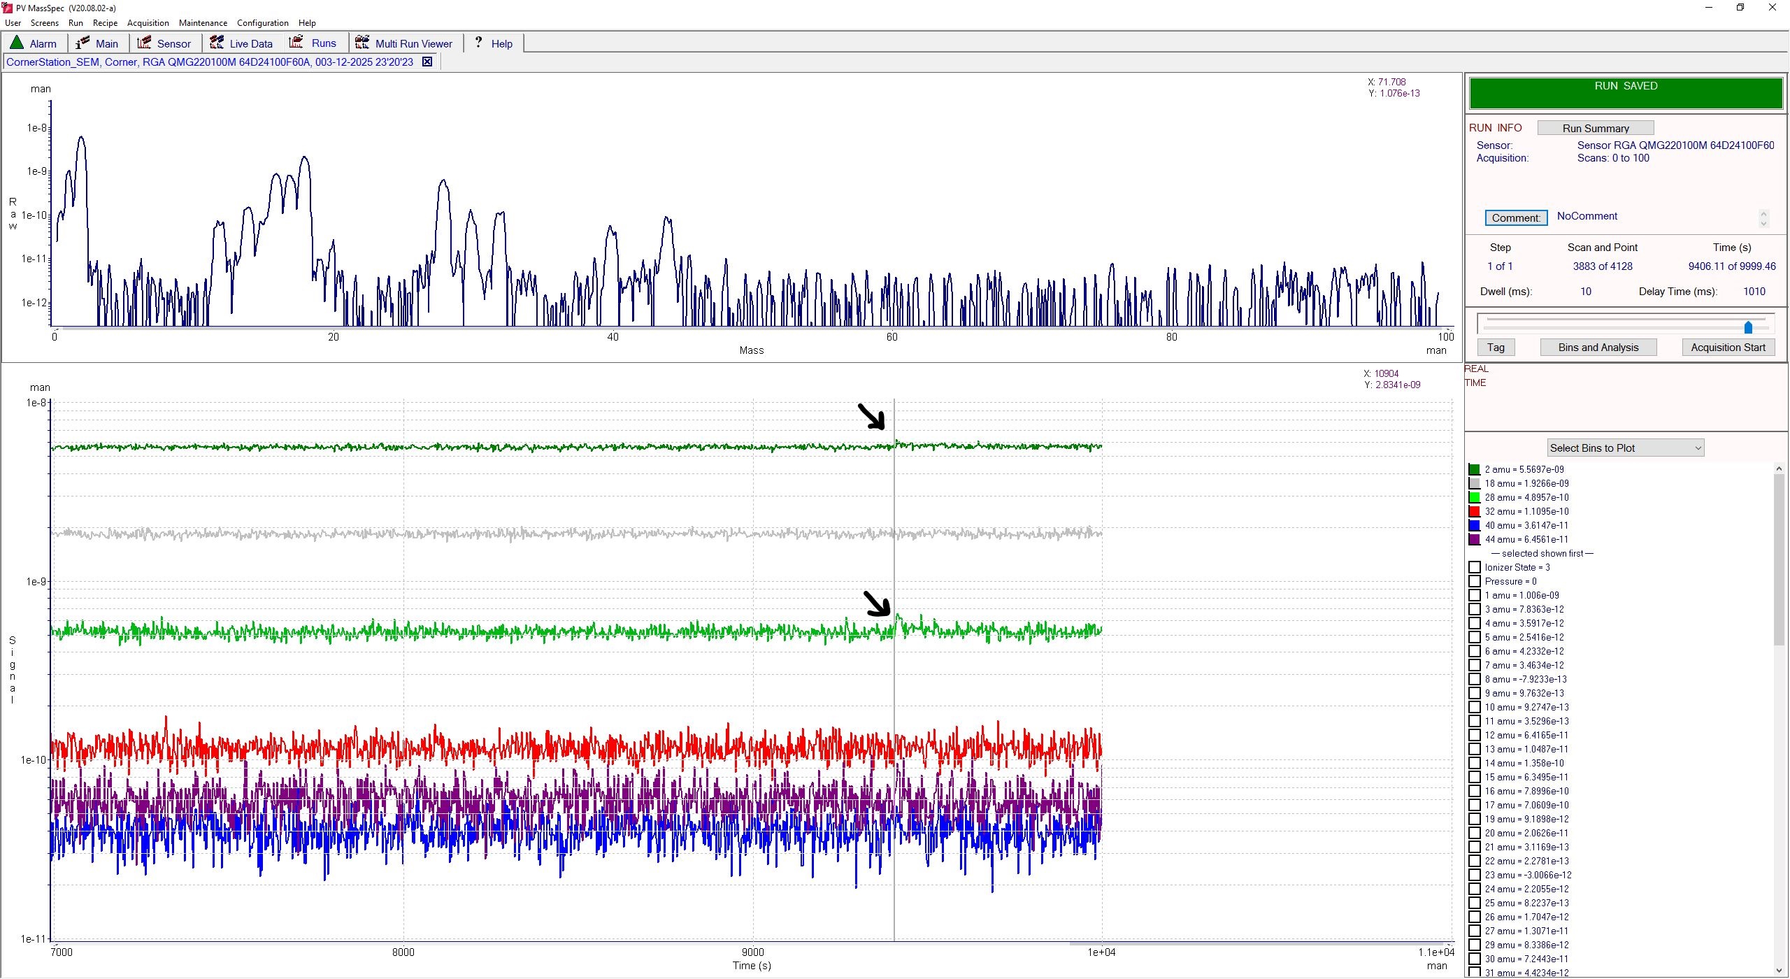Viewport: 1790px width, 979px height.
Task: Check the 14 amu bin checkbox
Action: [x=1475, y=763]
